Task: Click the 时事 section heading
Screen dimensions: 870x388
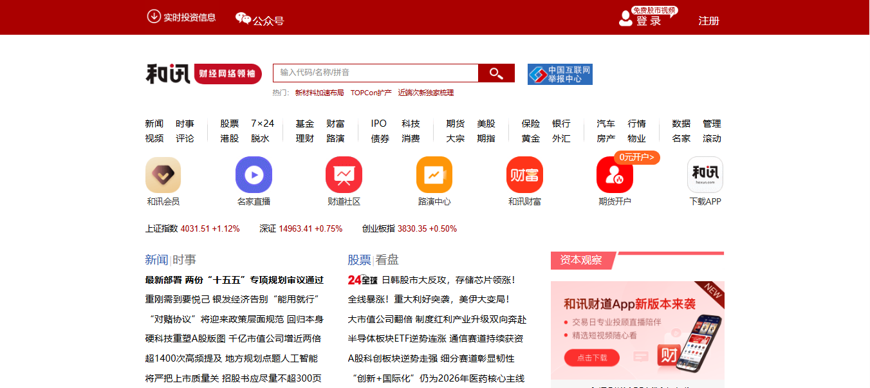Action: [184, 260]
